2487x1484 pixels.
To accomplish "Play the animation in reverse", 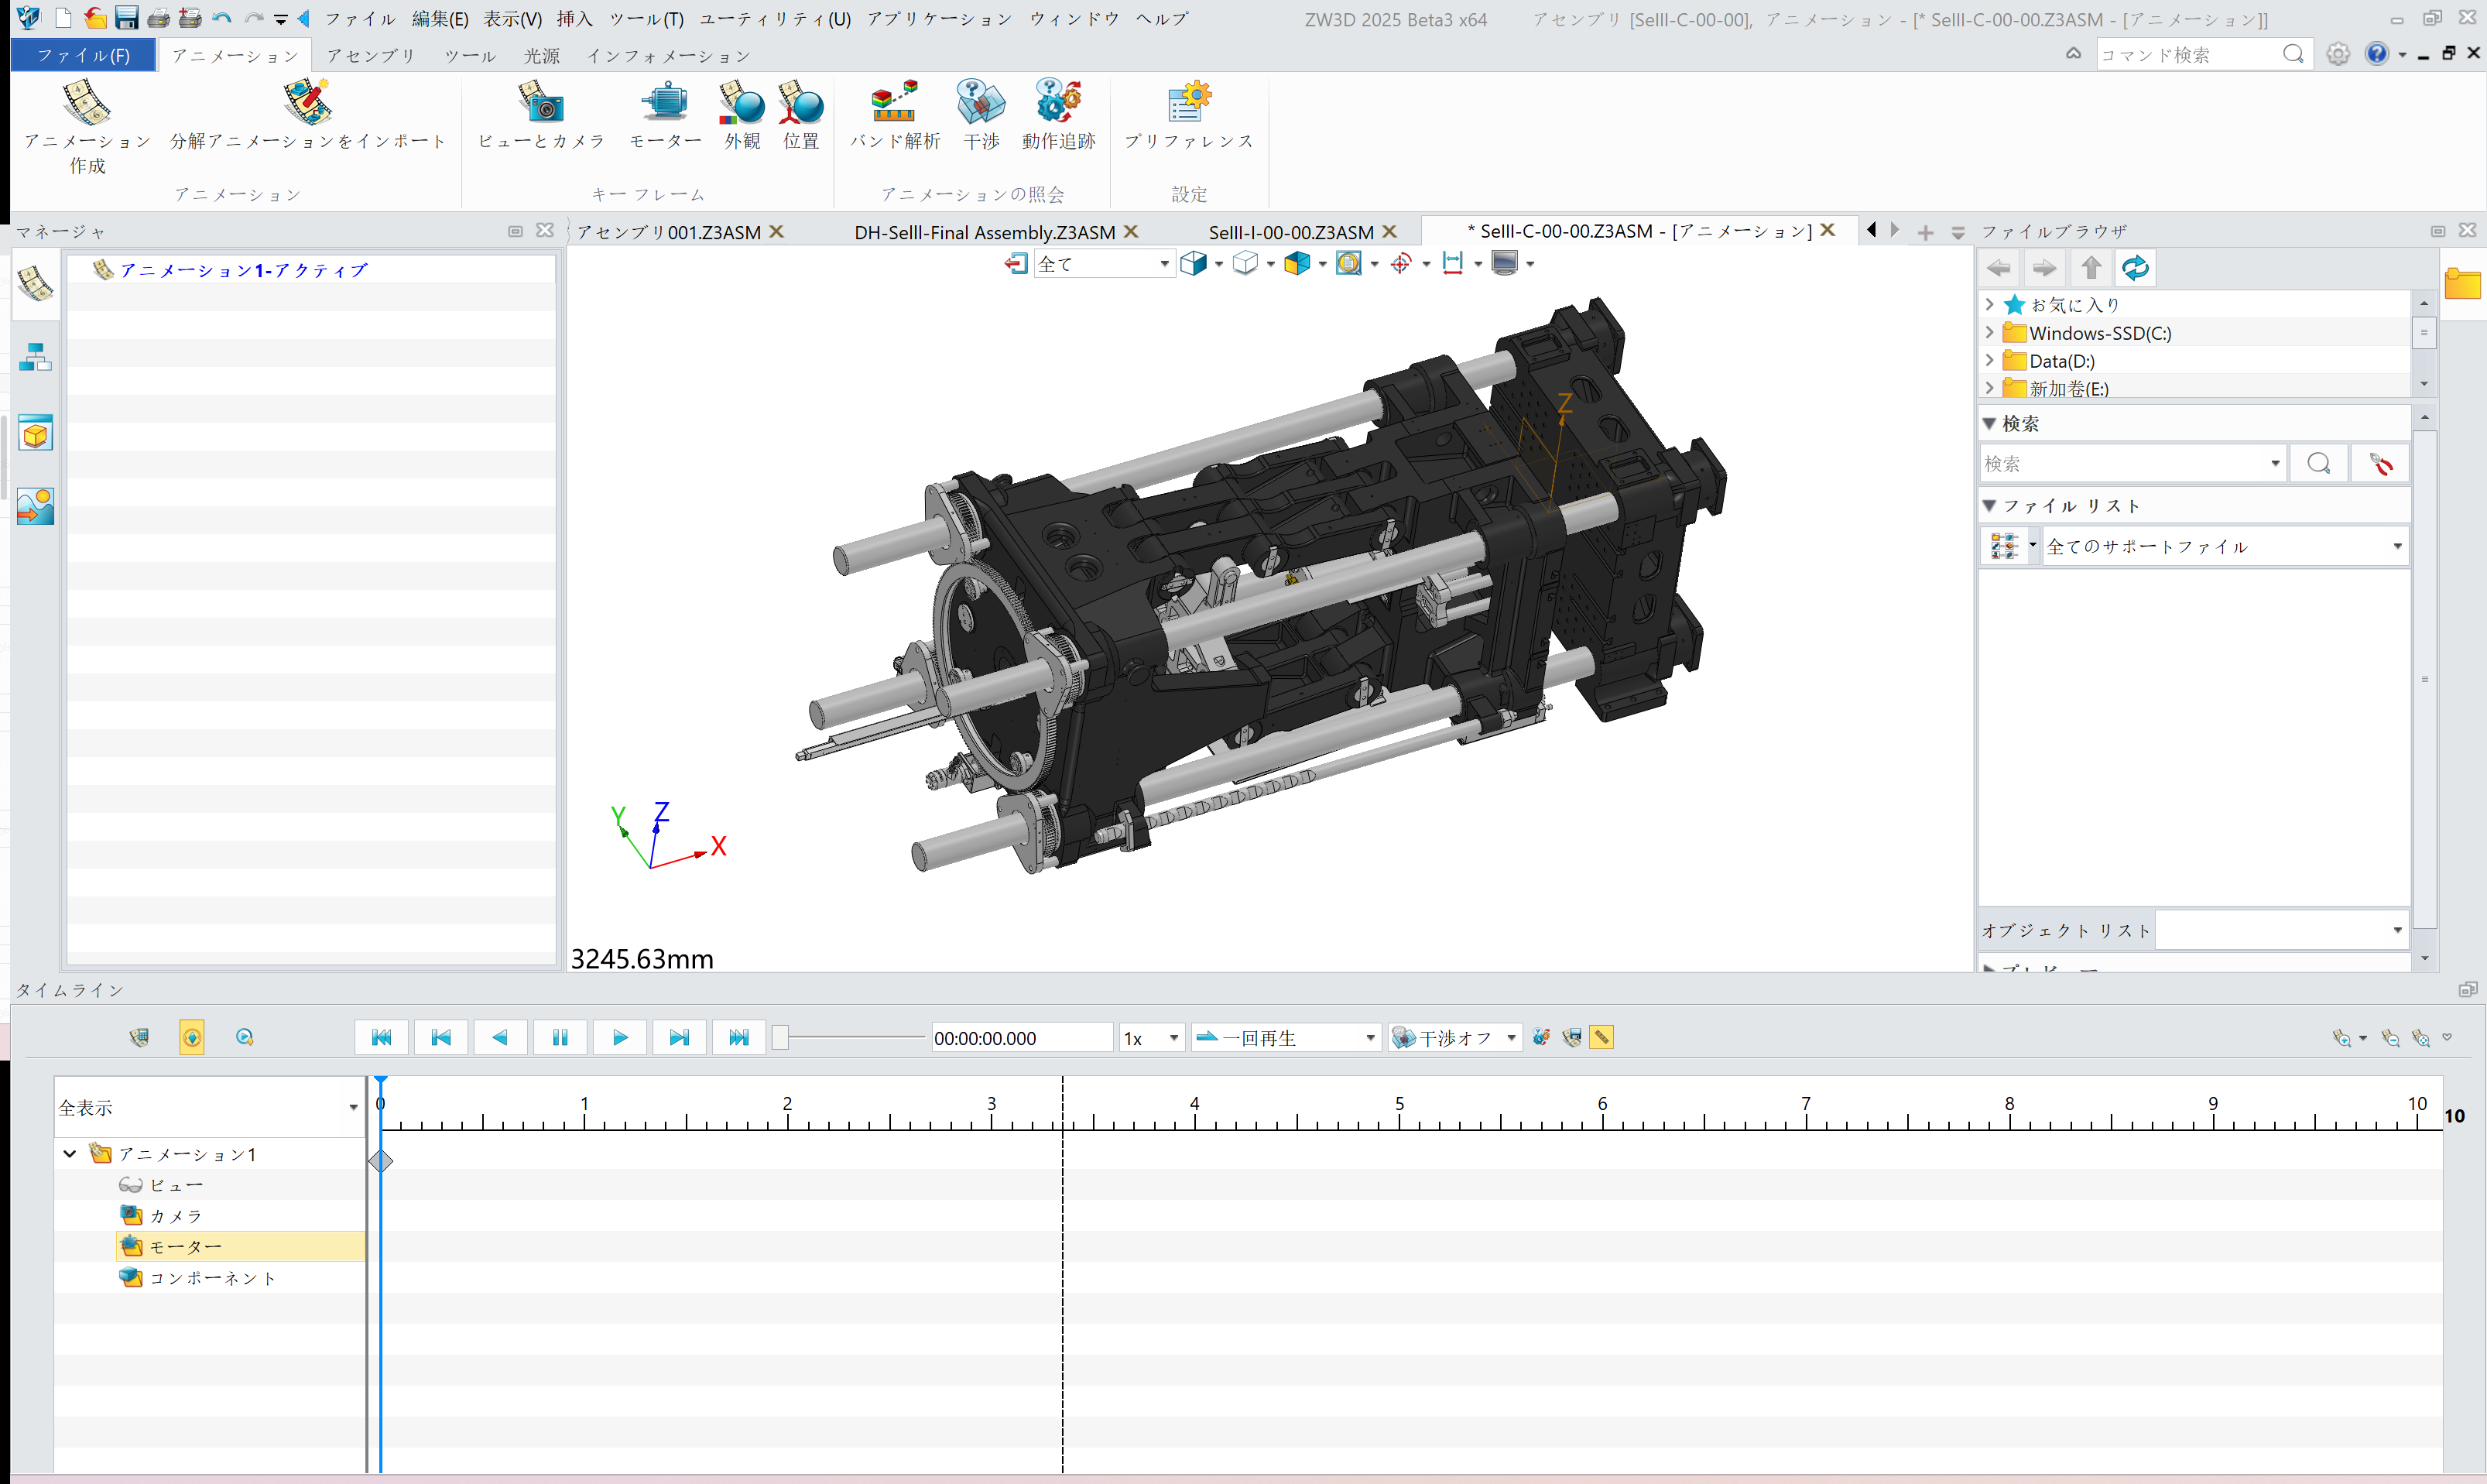I will coord(500,1037).
